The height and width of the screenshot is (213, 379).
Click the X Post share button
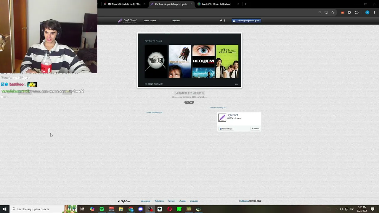point(189,102)
